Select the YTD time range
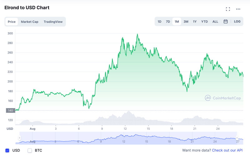250x157 pixels. [x=204, y=22]
